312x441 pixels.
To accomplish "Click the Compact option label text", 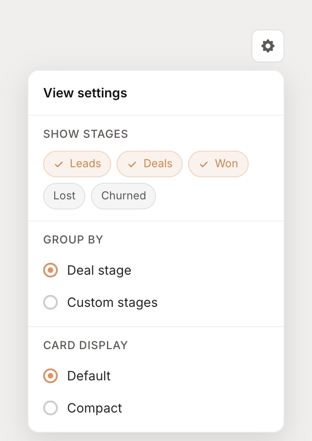I will pyautogui.click(x=95, y=408).
